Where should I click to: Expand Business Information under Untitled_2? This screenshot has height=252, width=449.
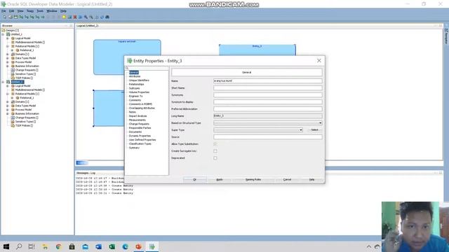click(x=8, y=113)
